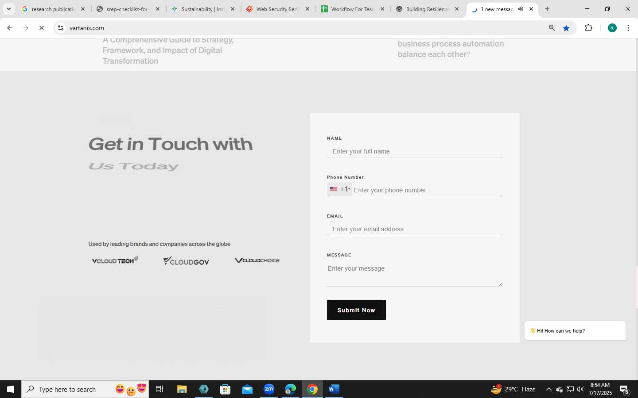Focus the message text area
The width and height of the screenshot is (638, 398).
coord(415,274)
